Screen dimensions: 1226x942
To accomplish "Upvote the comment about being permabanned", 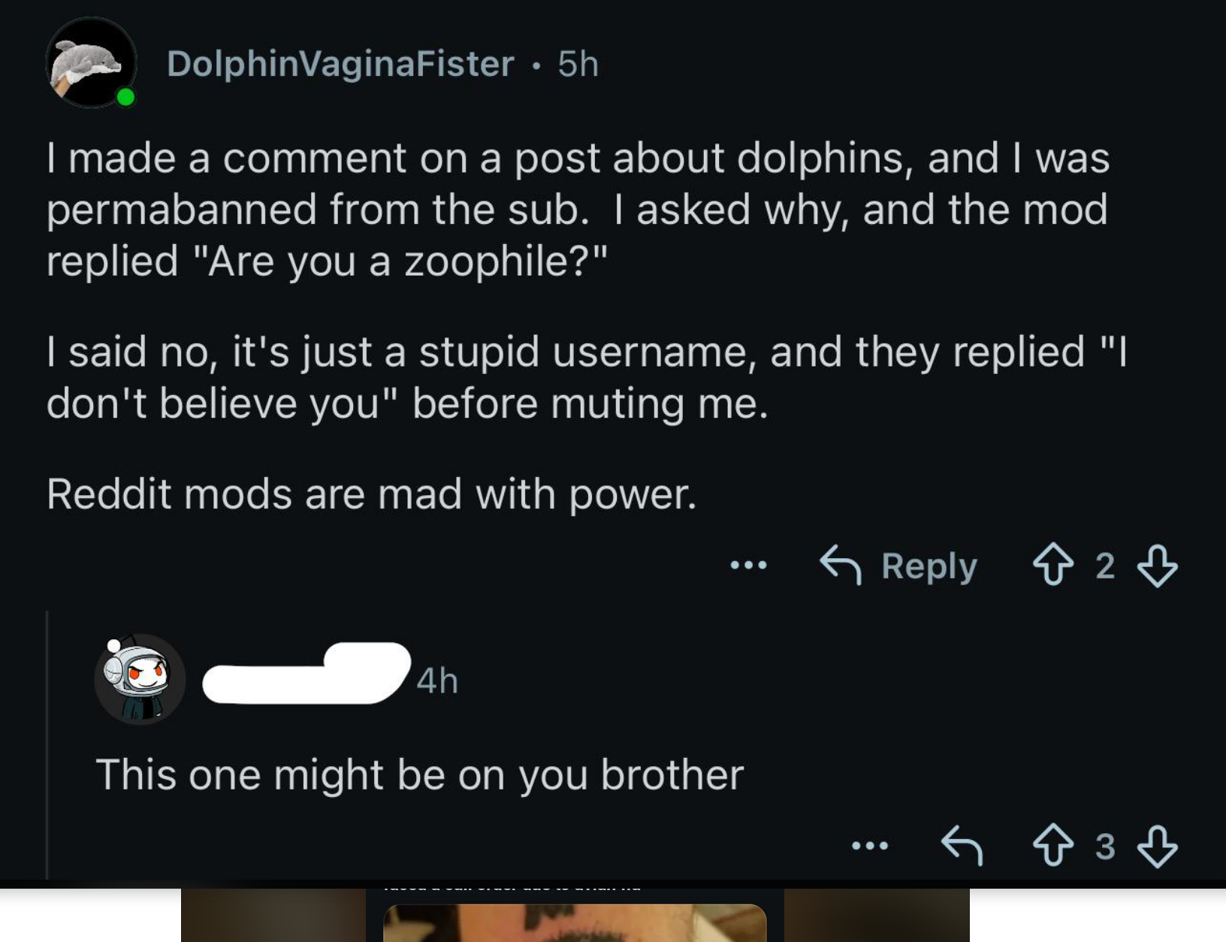I will coord(1053,565).
